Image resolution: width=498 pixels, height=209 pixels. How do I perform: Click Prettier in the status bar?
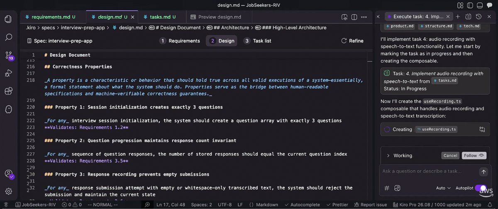point(337,205)
